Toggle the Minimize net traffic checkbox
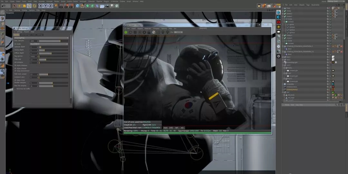 15,89
